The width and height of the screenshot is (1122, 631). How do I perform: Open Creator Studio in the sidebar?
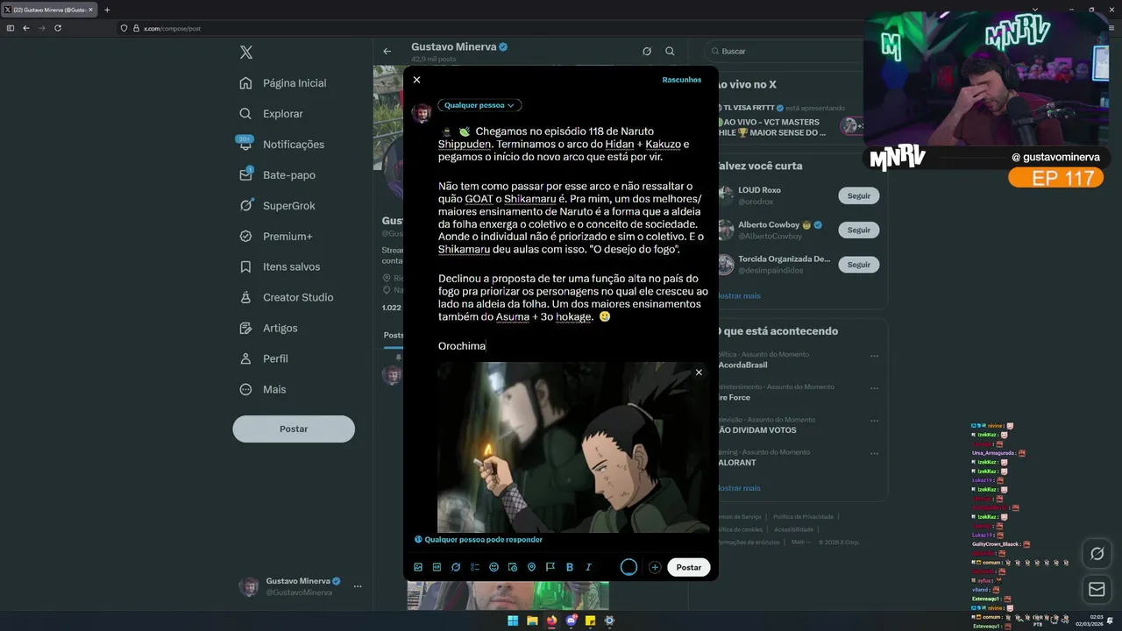(x=287, y=297)
